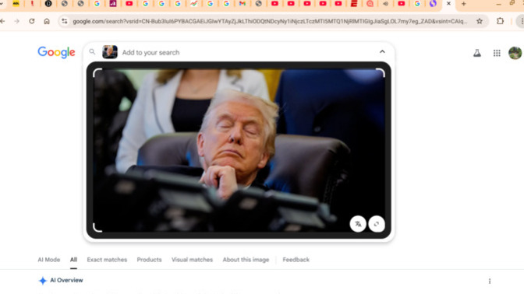Click the Feedback link
The height and width of the screenshot is (294, 524).
[296, 260]
